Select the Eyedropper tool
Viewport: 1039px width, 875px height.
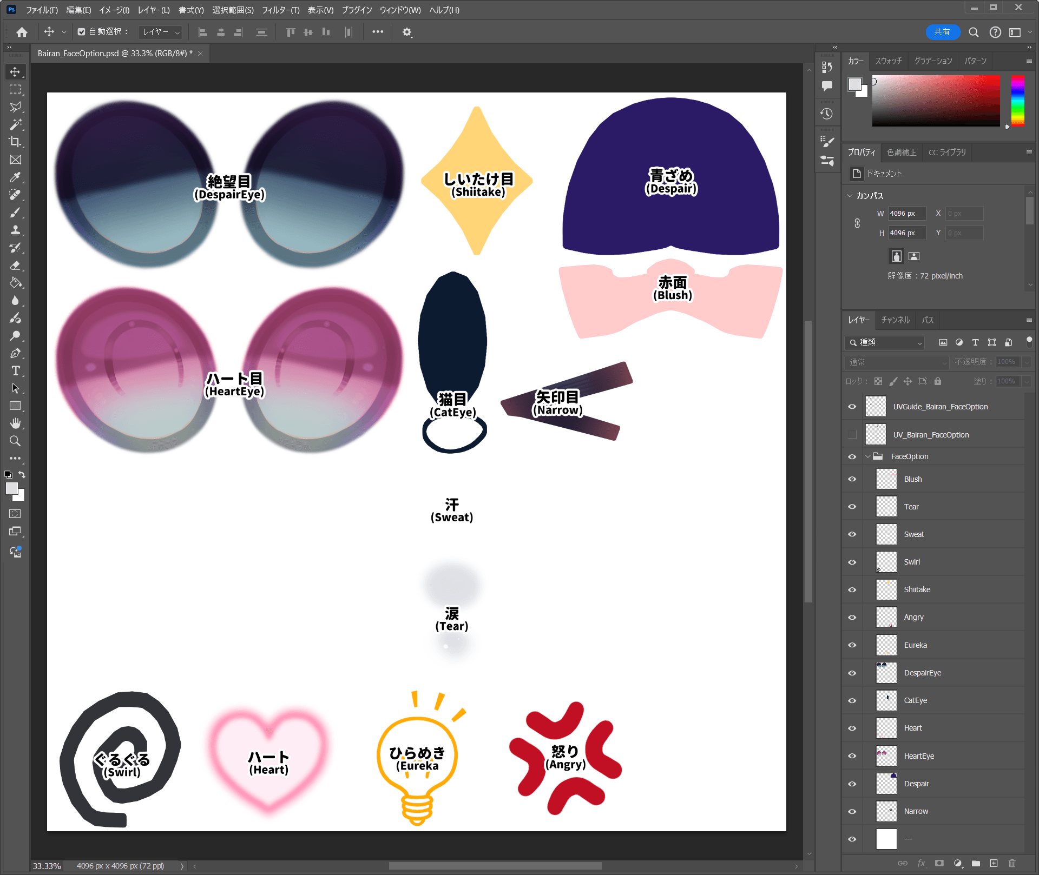click(15, 177)
